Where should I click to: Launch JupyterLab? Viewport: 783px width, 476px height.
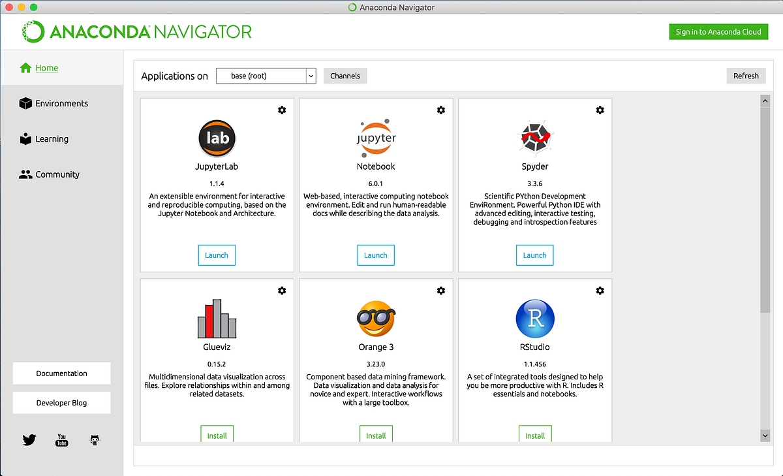pyautogui.click(x=217, y=255)
